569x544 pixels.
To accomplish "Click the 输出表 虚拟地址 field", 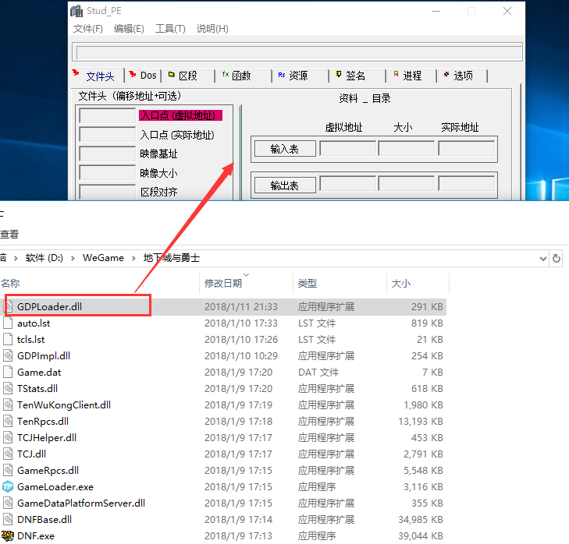I will (x=347, y=183).
